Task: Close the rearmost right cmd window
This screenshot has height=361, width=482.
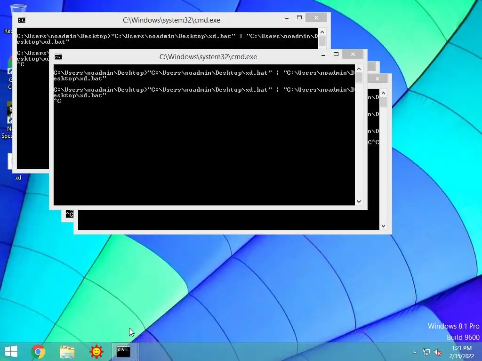Action: 378,79
